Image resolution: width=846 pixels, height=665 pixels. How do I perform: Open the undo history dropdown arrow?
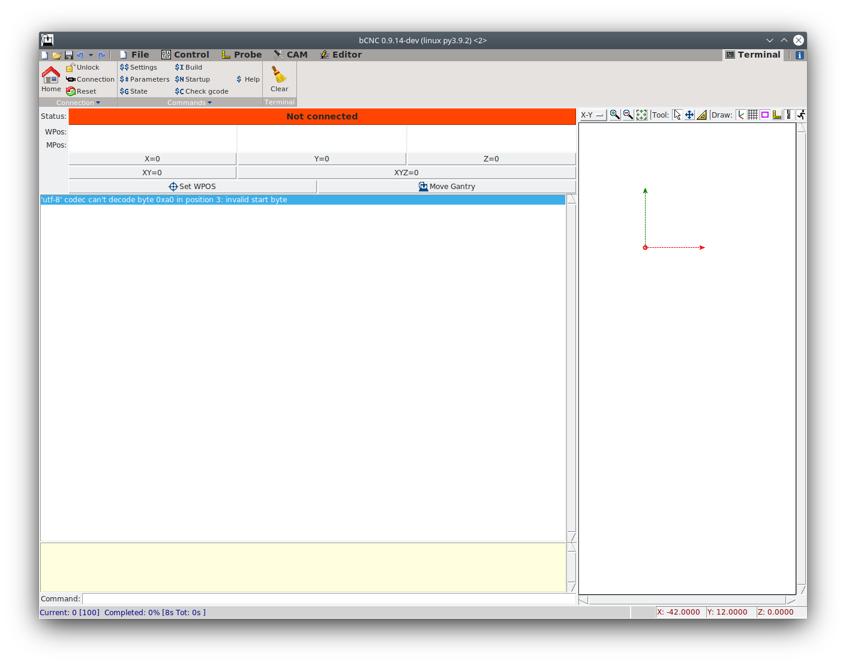click(x=91, y=55)
